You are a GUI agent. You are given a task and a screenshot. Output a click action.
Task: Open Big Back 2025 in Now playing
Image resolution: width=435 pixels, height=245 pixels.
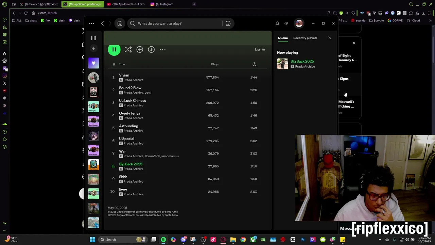tap(302, 61)
